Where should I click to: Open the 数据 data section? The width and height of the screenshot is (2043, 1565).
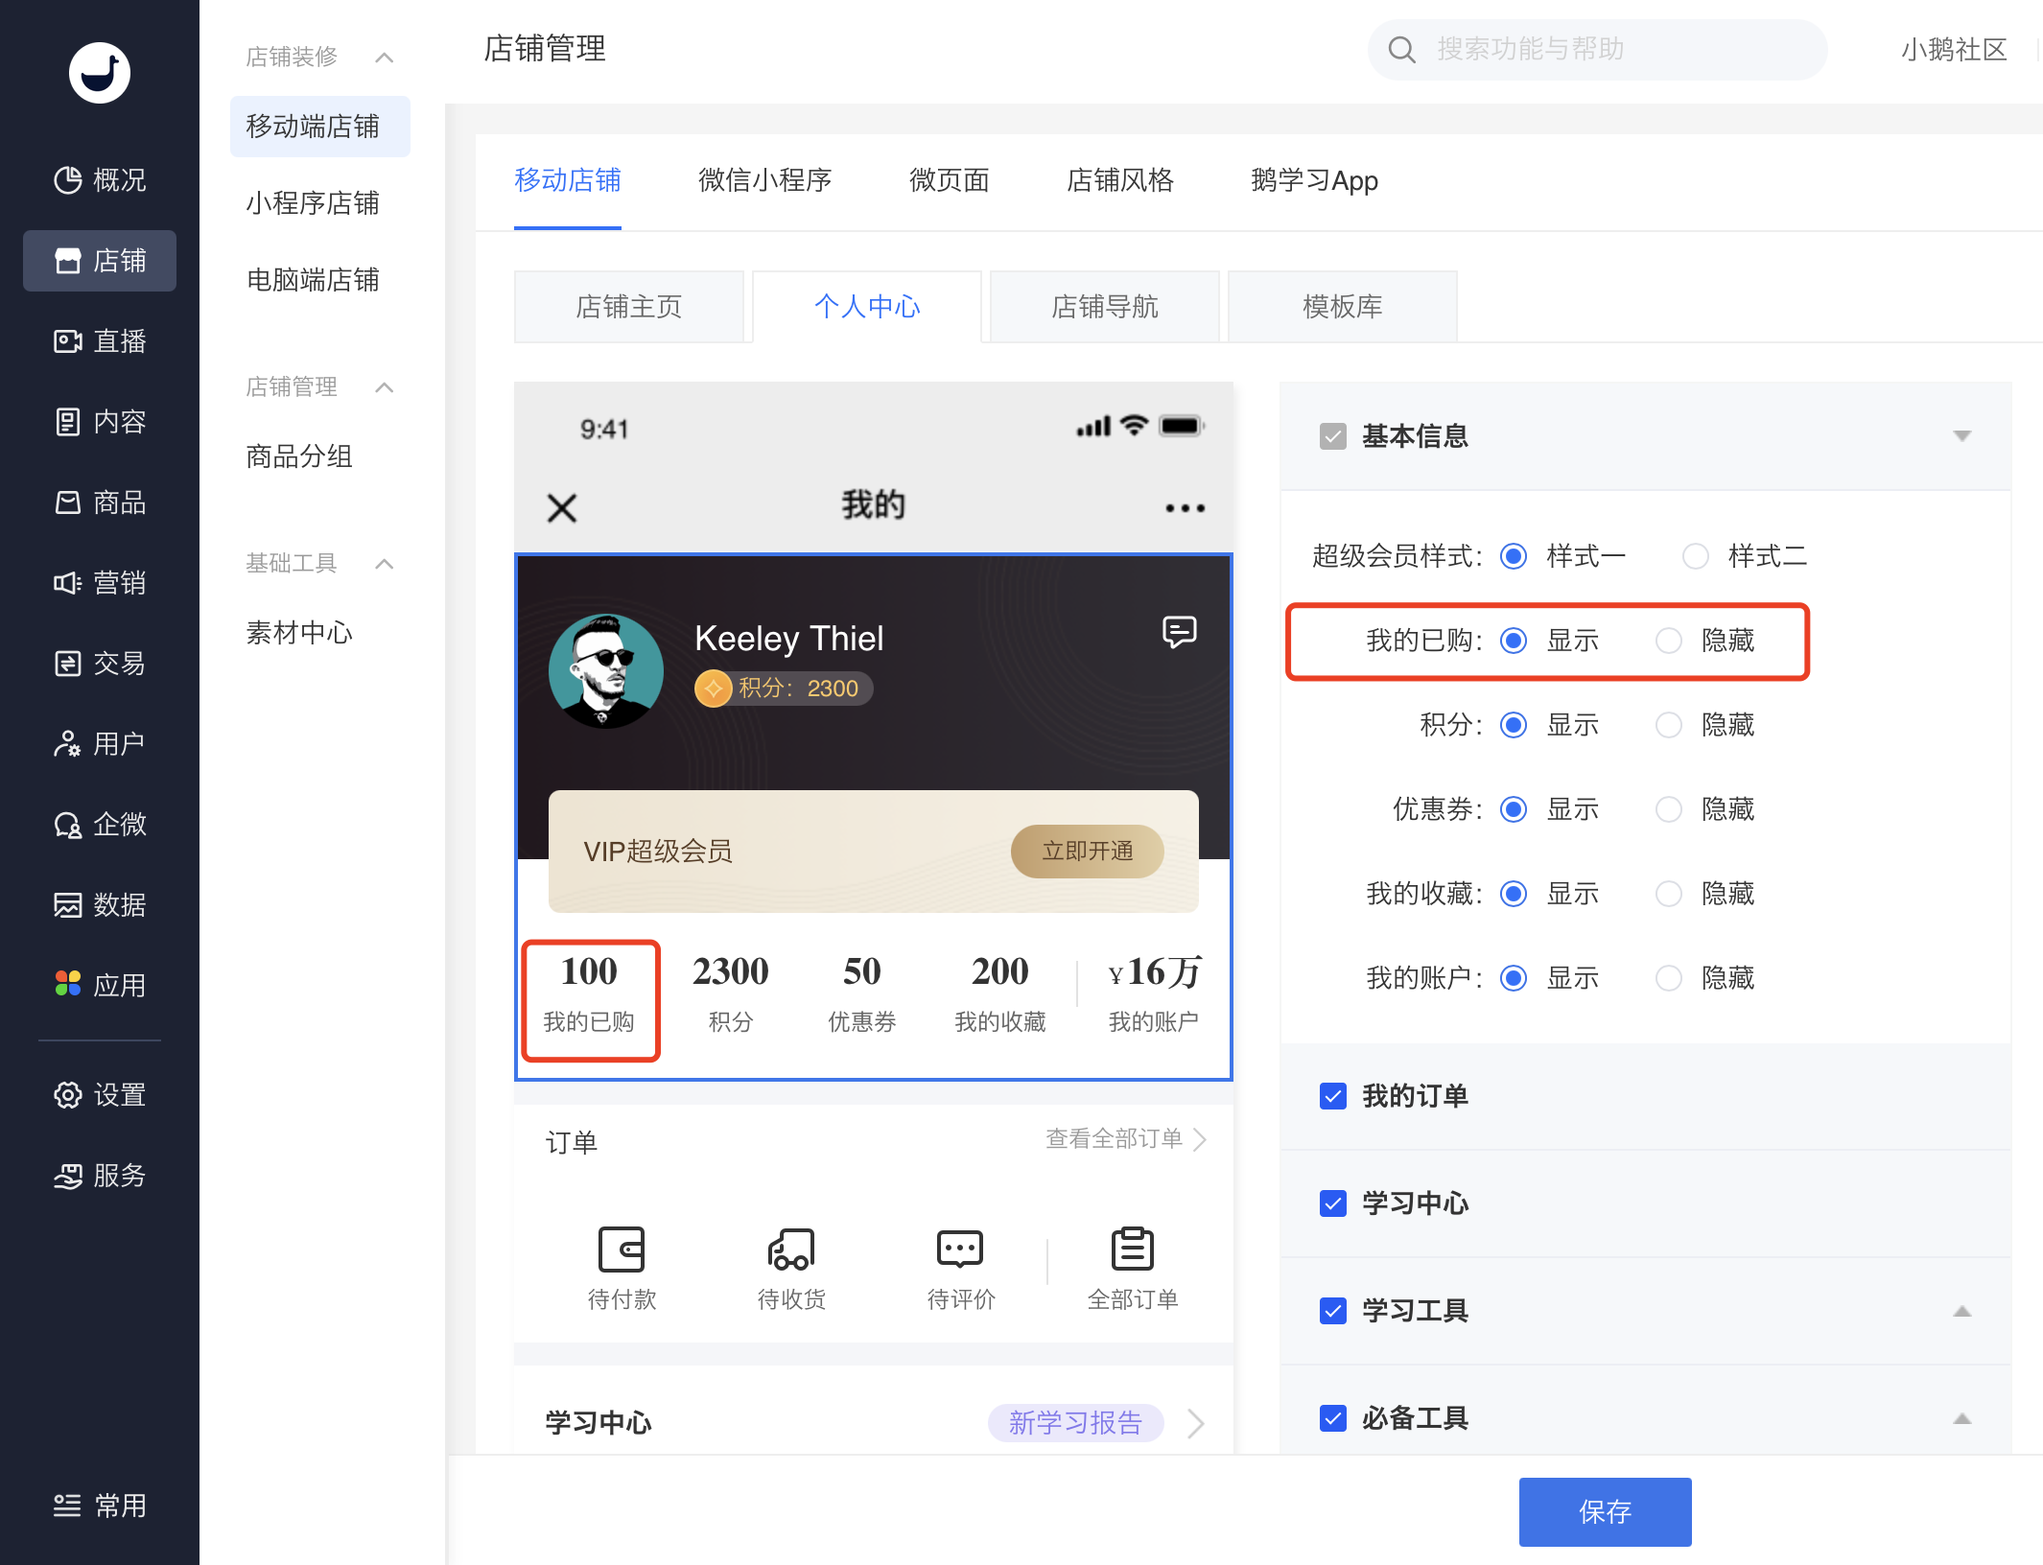(x=100, y=905)
